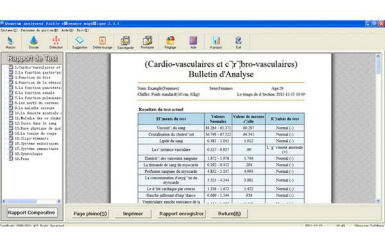Open the Personne de gestion menu
The image size is (385, 248).
click(x=39, y=30)
